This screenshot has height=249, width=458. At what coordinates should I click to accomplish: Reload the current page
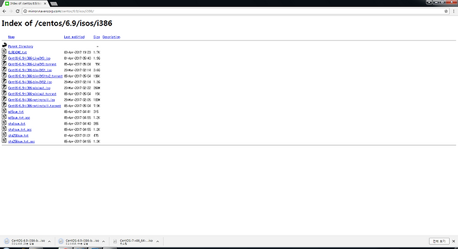pos(18,11)
